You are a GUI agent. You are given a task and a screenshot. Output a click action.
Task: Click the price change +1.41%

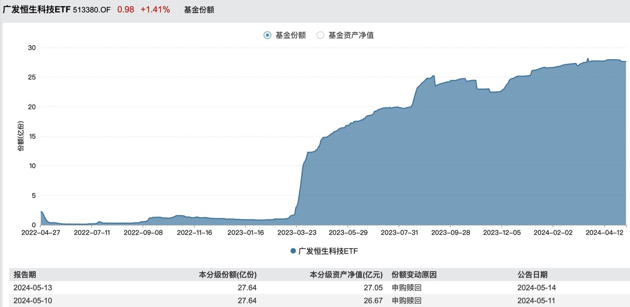tap(155, 9)
